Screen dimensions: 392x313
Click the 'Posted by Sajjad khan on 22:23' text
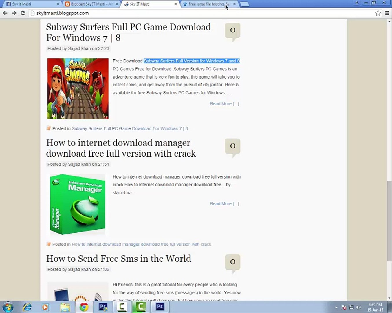click(78, 48)
